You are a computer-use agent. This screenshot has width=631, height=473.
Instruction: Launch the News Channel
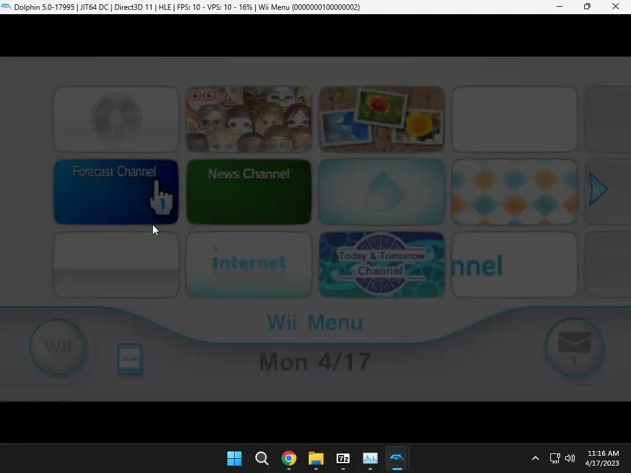[x=249, y=192]
